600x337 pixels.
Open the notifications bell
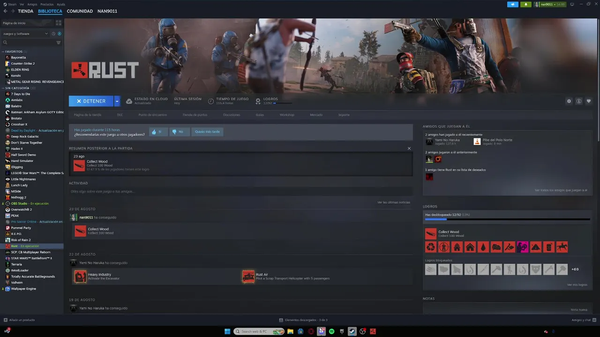(x=525, y=4)
